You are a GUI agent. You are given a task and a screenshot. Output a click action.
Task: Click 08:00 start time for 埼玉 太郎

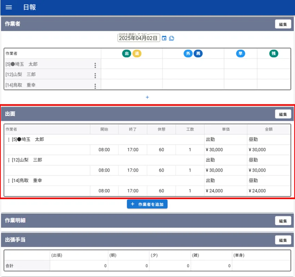104,150
